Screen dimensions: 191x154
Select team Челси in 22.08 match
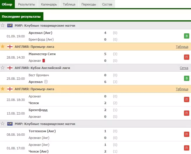point(33,103)
